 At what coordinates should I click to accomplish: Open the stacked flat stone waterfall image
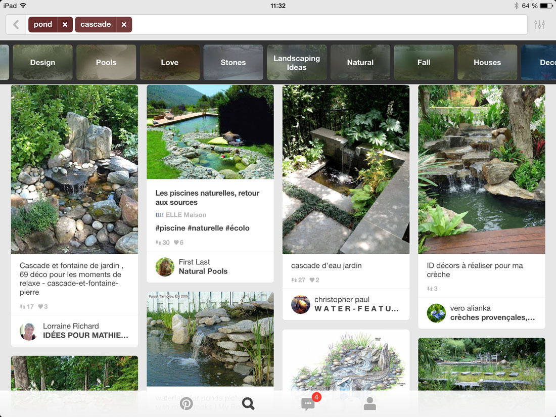(x=210, y=339)
